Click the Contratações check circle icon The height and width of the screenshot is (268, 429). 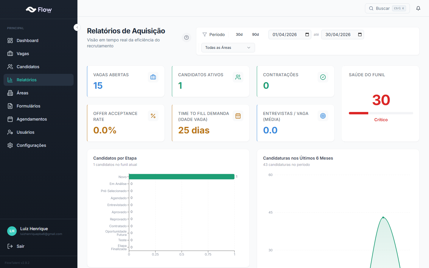(323, 77)
